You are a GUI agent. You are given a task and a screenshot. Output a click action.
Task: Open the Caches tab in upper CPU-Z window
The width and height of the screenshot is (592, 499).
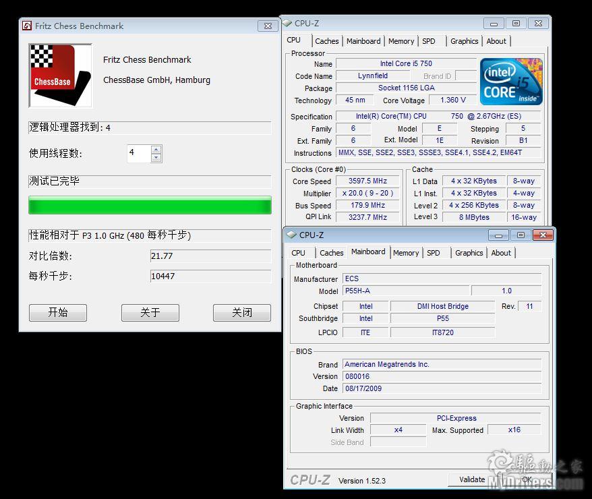click(327, 41)
